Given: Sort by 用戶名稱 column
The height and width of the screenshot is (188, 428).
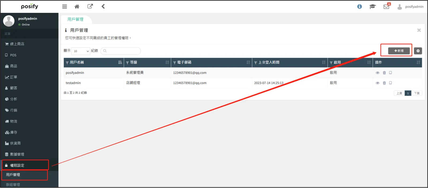Looking at the screenshot, I should click(120, 62).
